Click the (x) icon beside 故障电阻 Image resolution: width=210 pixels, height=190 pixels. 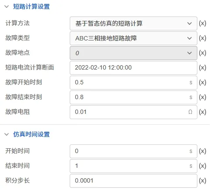(x=203, y=112)
